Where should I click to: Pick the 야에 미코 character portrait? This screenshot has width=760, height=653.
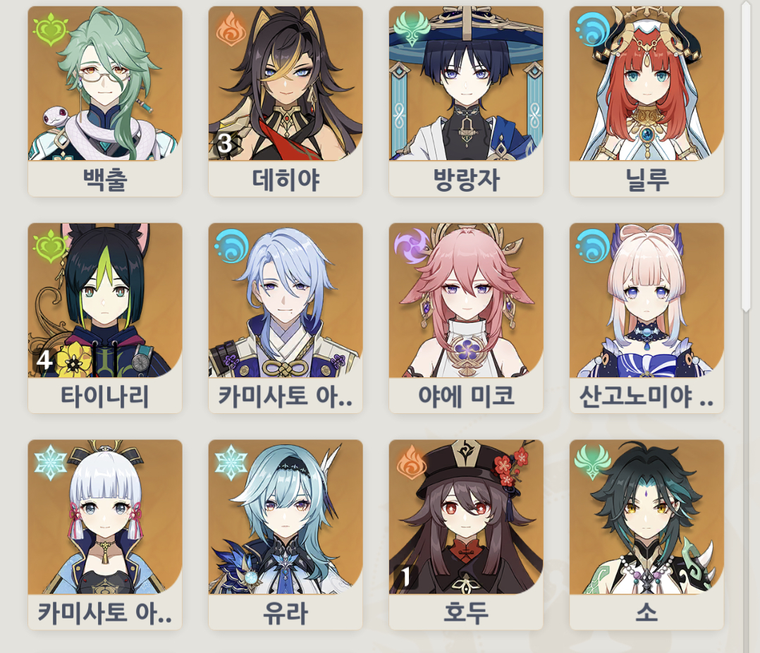pyautogui.click(x=466, y=300)
